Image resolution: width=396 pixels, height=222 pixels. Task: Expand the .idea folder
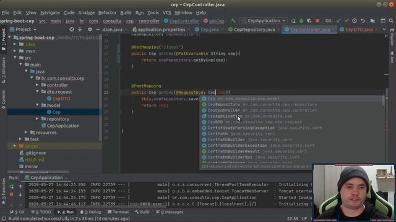(15, 44)
